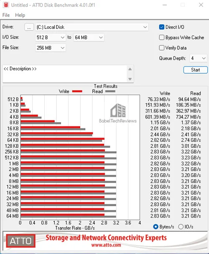Open the Help menu
The image size is (209, 254).
click(20, 15)
